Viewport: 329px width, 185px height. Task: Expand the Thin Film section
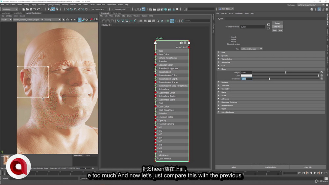pos(218,85)
